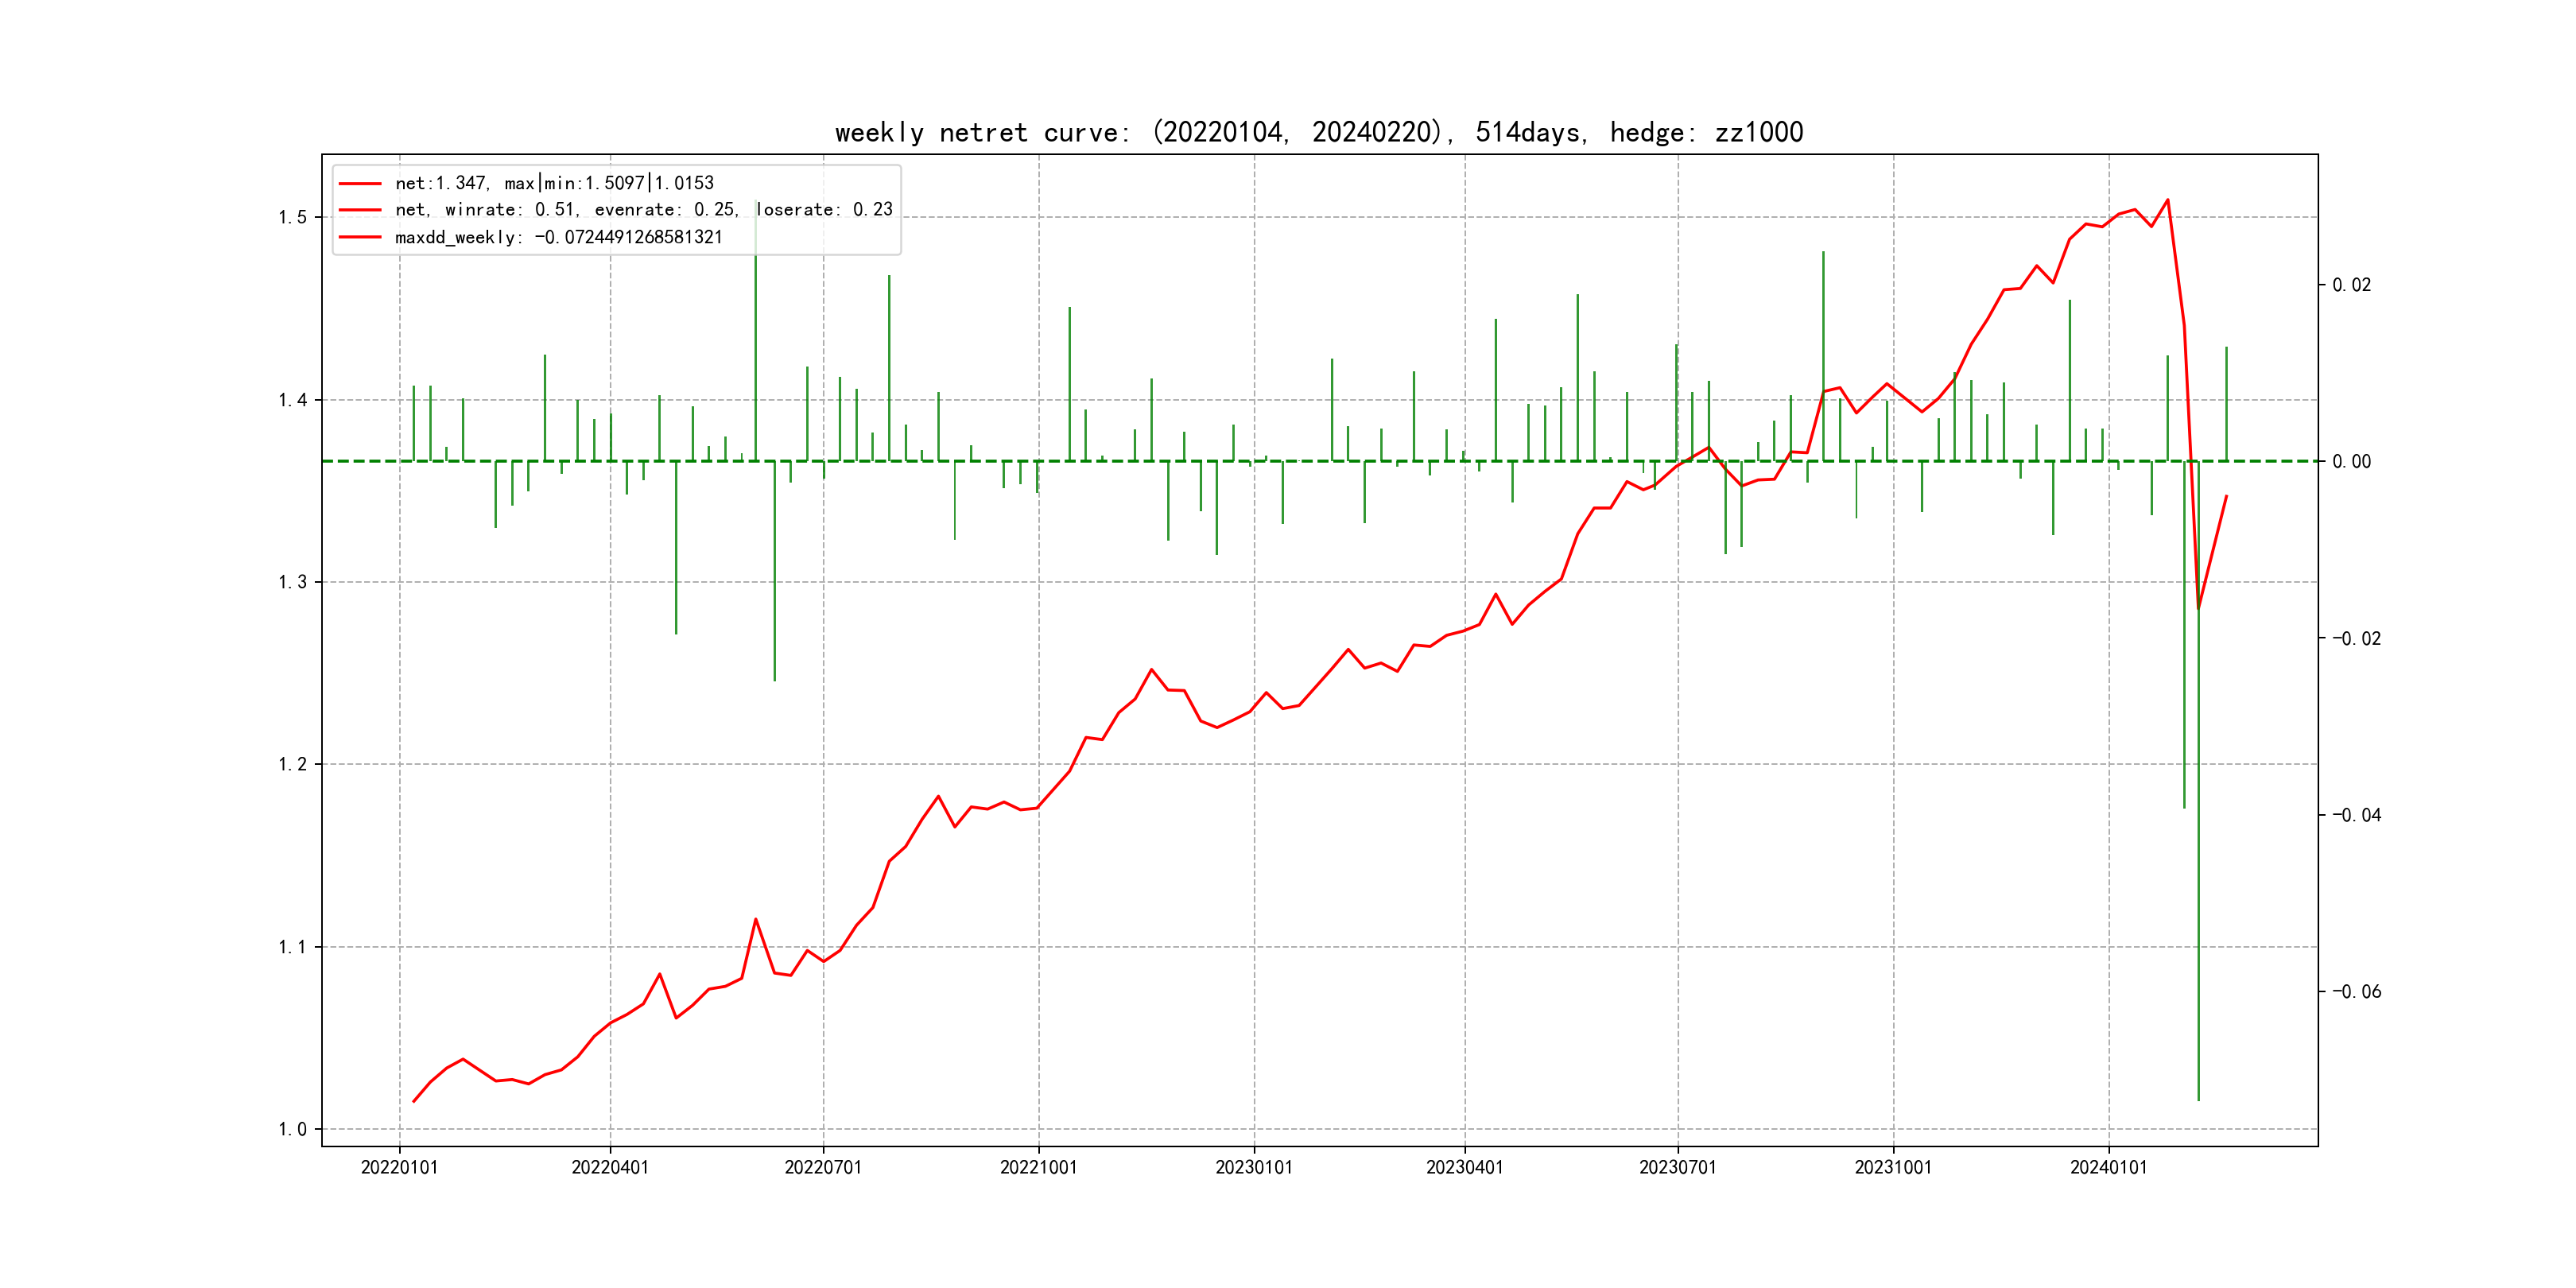The image size is (2576, 1288).
Task: Click the x-axis label 20220401
Action: pyautogui.click(x=610, y=1167)
